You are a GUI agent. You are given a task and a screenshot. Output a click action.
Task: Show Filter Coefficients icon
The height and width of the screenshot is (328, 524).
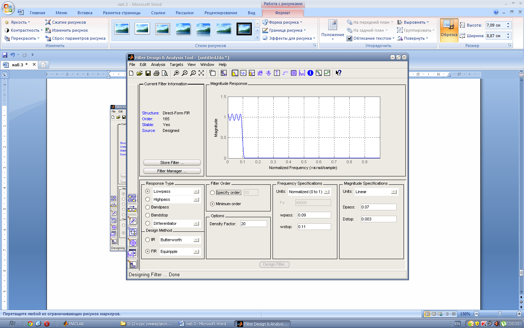[x=302, y=73]
